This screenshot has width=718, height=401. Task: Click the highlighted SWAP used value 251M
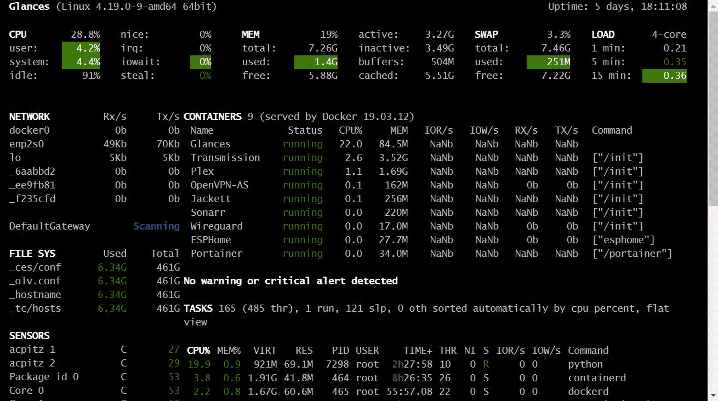(549, 62)
